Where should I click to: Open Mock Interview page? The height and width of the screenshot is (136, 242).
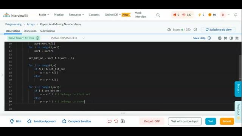pos(140,15)
